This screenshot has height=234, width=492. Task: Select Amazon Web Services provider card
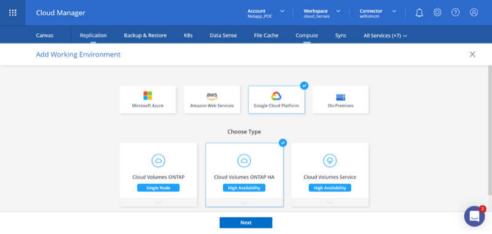pos(212,99)
